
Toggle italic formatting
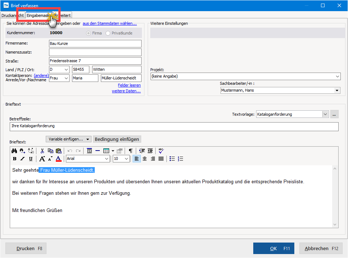(x=23, y=159)
